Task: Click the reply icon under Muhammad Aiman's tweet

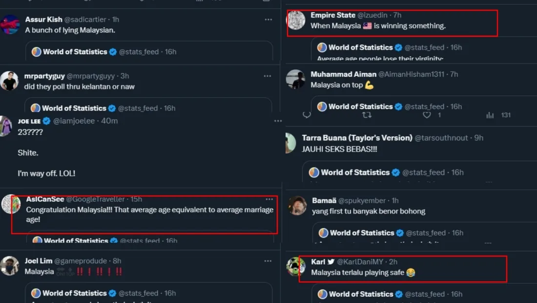Action: coord(307,115)
